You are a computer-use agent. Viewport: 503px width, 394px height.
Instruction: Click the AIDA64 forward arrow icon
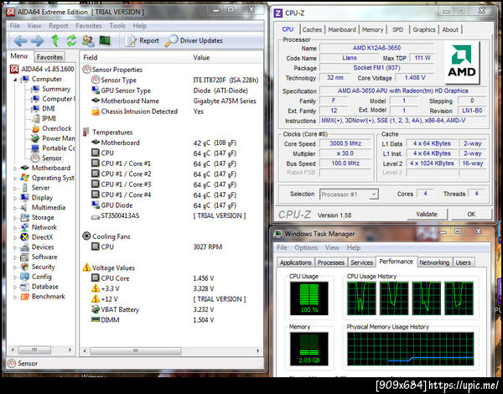click(37, 41)
